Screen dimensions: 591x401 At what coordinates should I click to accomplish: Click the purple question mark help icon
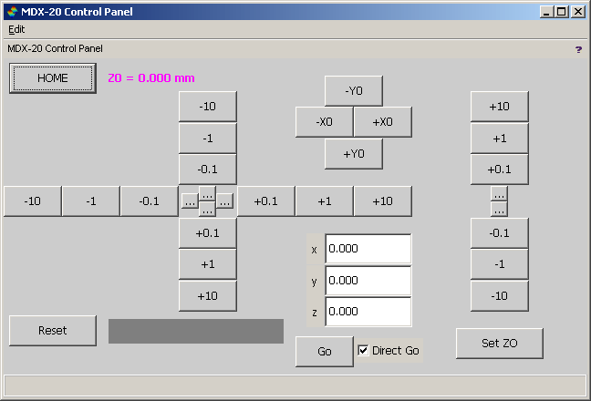coord(578,49)
